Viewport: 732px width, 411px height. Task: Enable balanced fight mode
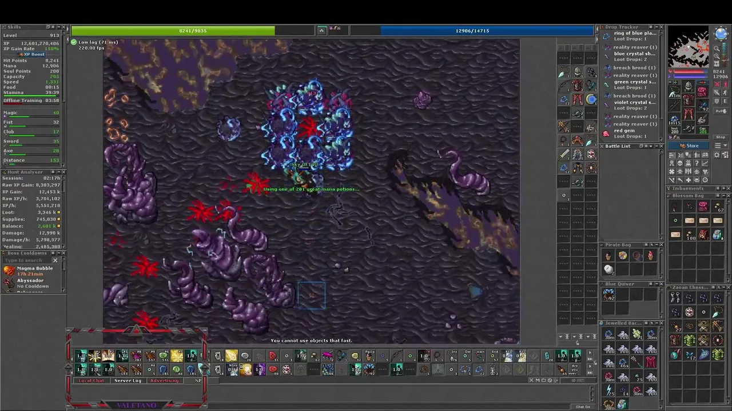717,92
